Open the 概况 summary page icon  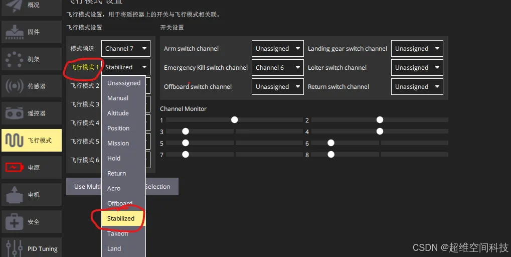coord(14,6)
